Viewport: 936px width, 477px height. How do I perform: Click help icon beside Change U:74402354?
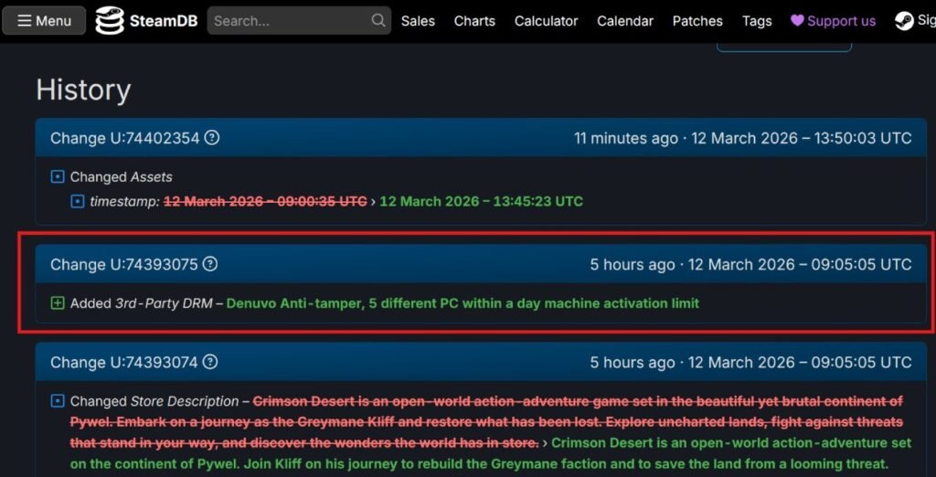[212, 138]
